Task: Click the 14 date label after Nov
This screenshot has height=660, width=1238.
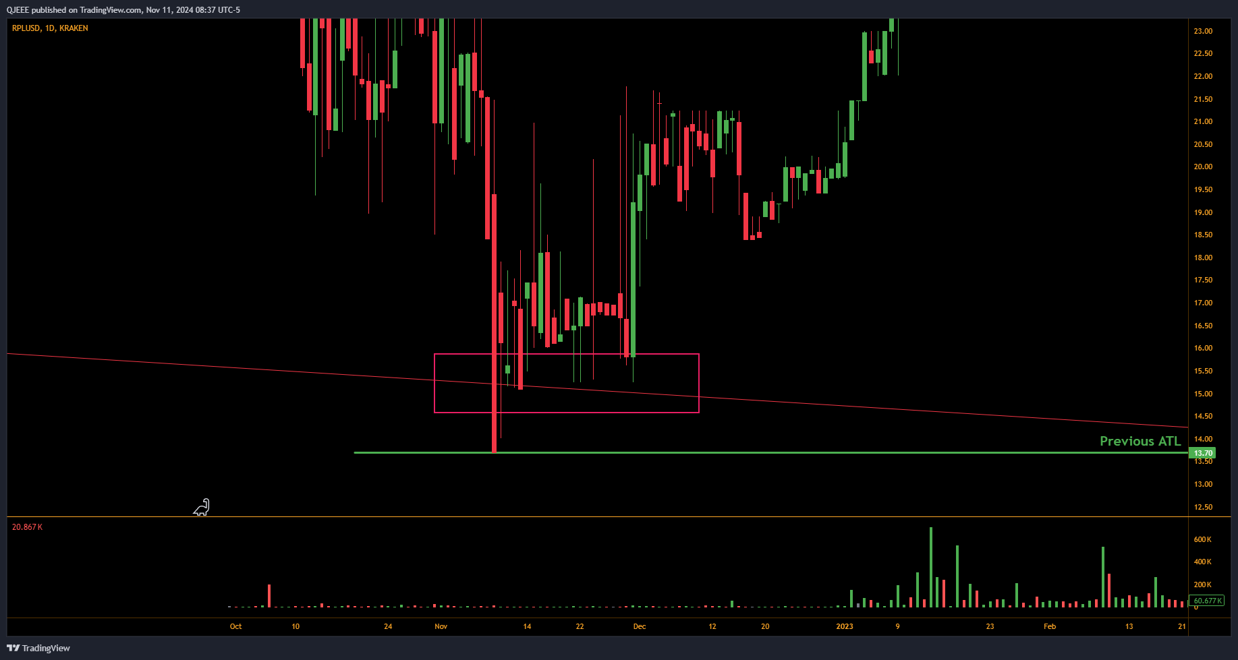Action: coord(527,626)
